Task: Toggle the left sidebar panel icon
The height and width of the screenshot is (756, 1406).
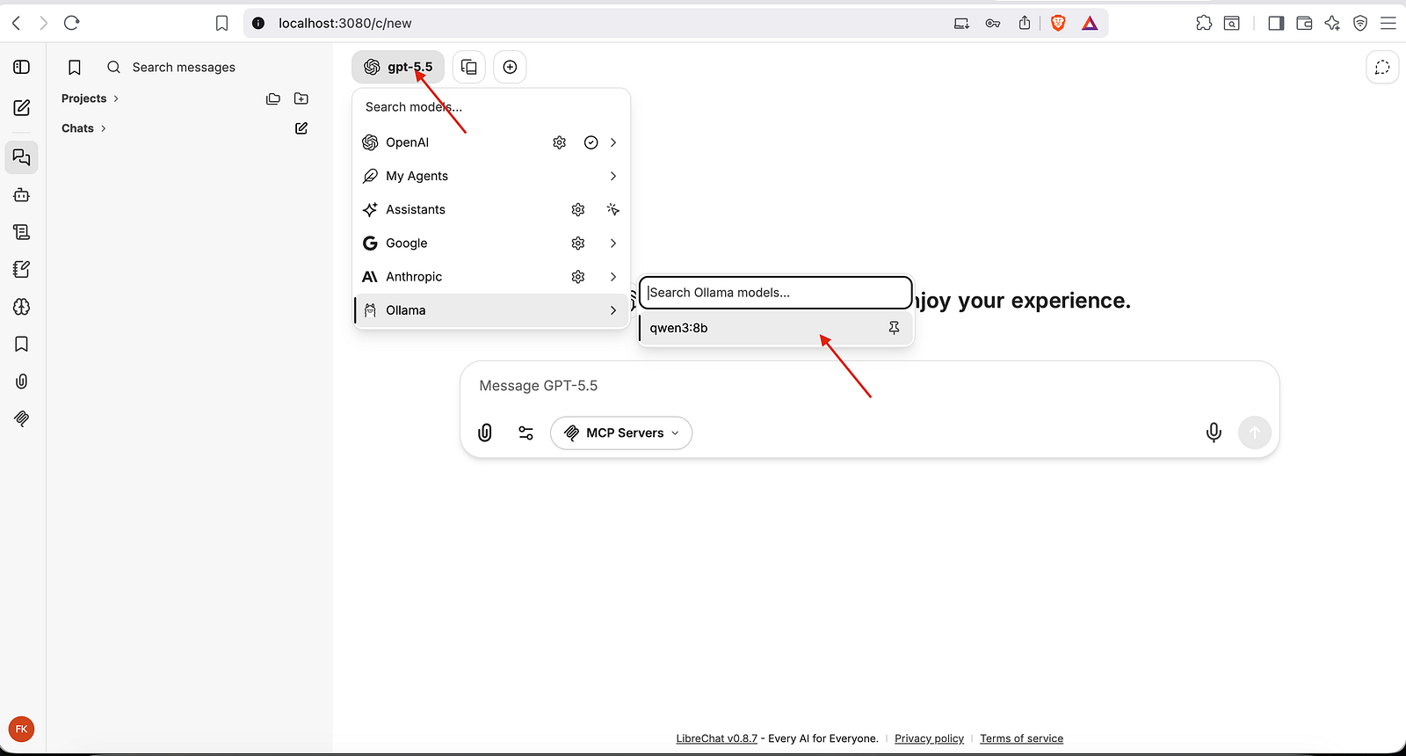Action: [x=22, y=68]
